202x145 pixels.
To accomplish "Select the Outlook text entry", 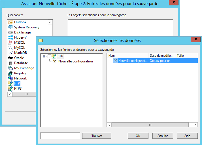I will point(20,22).
